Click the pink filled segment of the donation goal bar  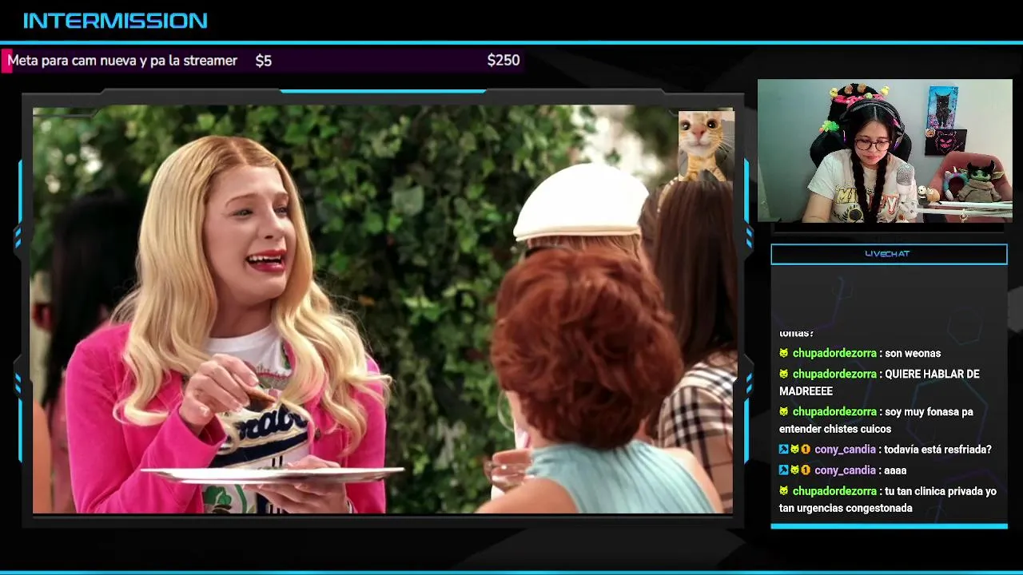pyautogui.click(x=6, y=61)
